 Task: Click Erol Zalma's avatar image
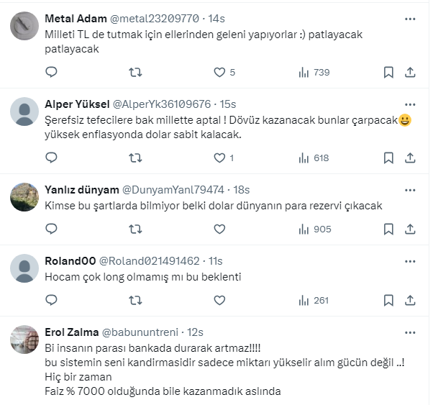(x=24, y=340)
